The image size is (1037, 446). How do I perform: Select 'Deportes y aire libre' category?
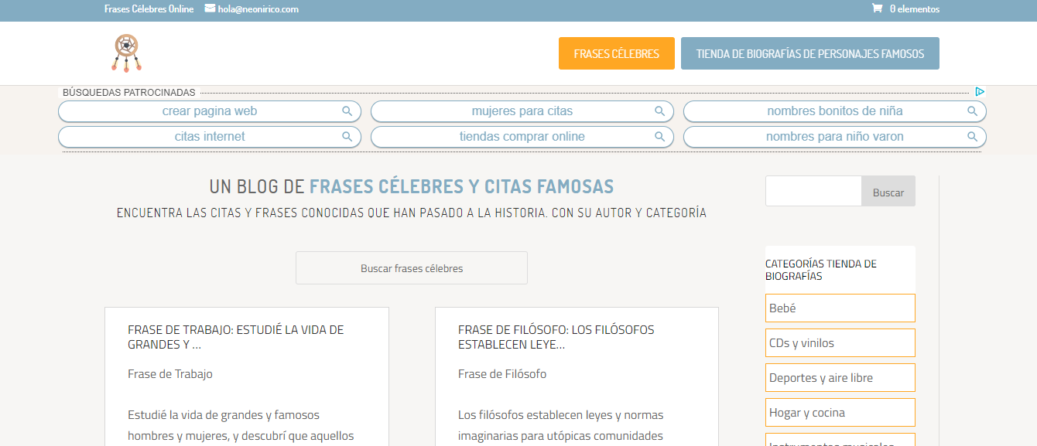pos(840,377)
